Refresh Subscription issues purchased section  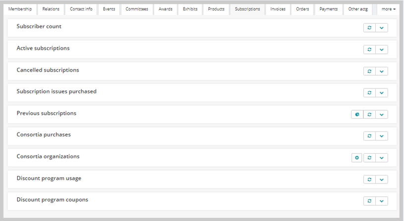tap(369, 93)
